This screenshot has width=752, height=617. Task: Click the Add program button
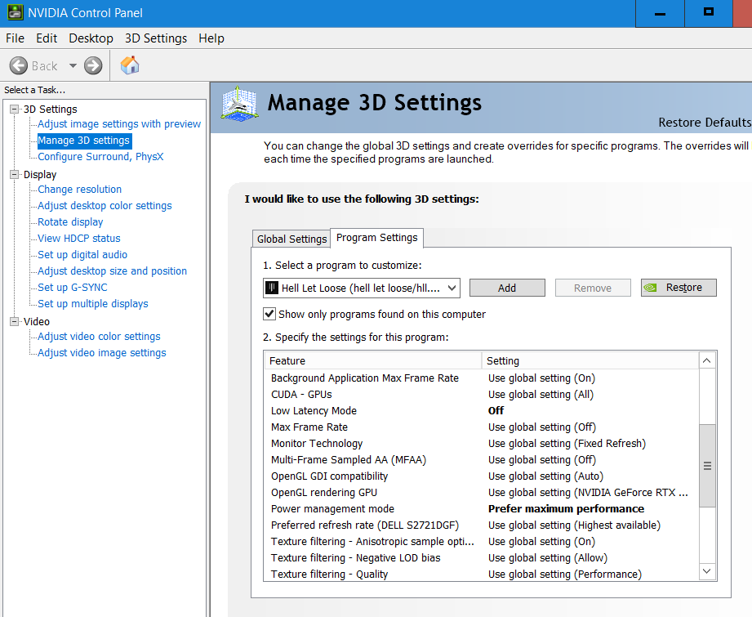(507, 288)
